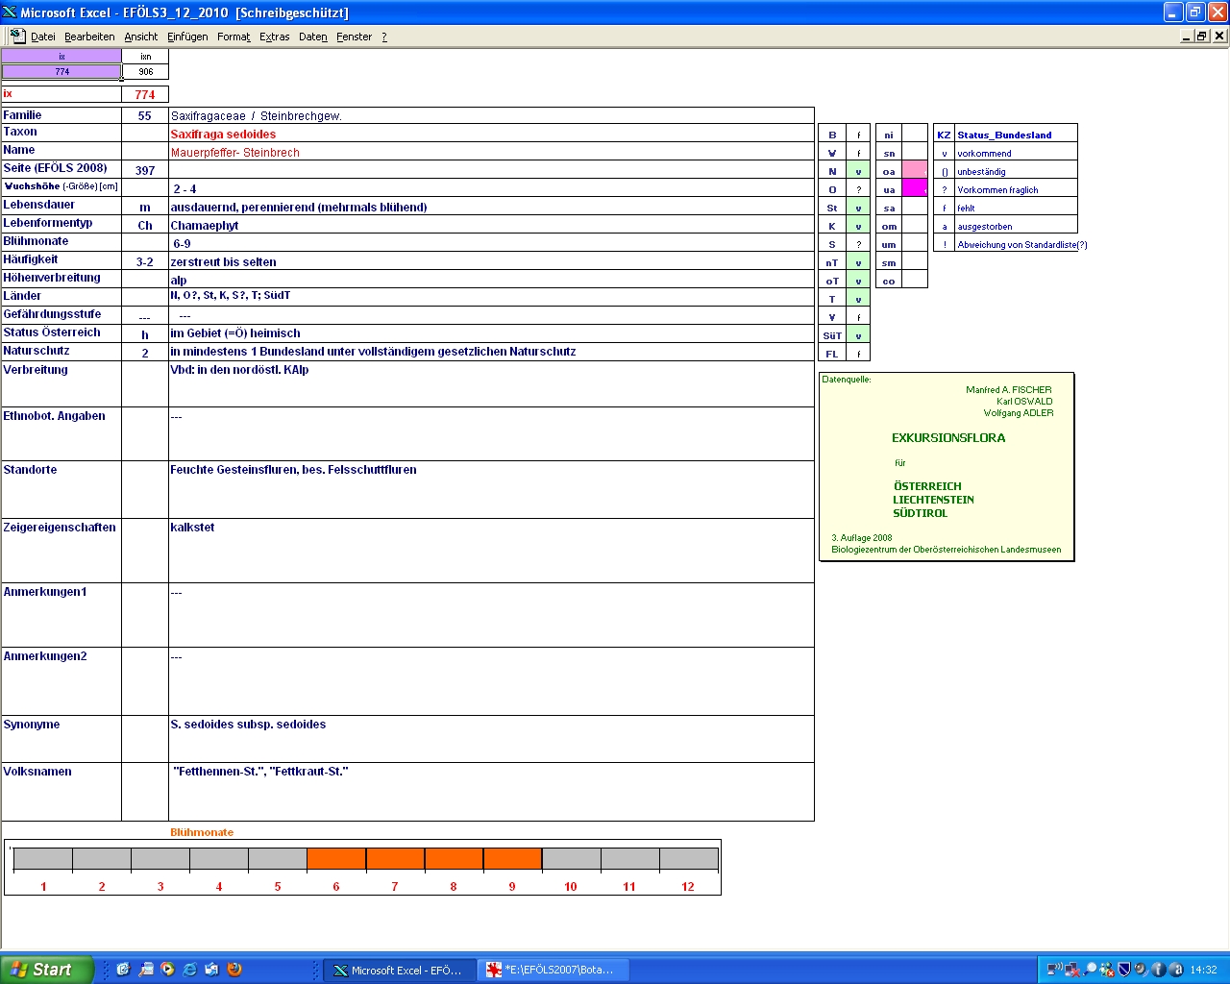Select the Höhenverbreitung value alp

(x=491, y=280)
